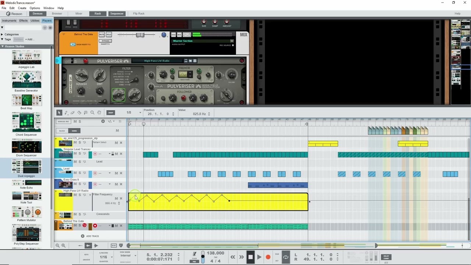The width and height of the screenshot is (471, 265).
Task: Click the Record transport button
Action: click(268, 257)
